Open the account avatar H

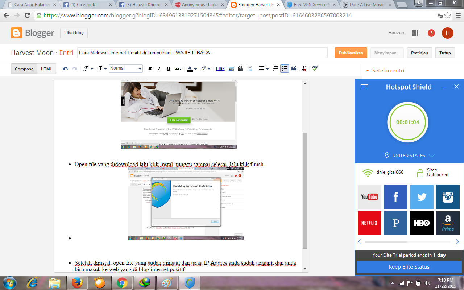[x=448, y=33]
